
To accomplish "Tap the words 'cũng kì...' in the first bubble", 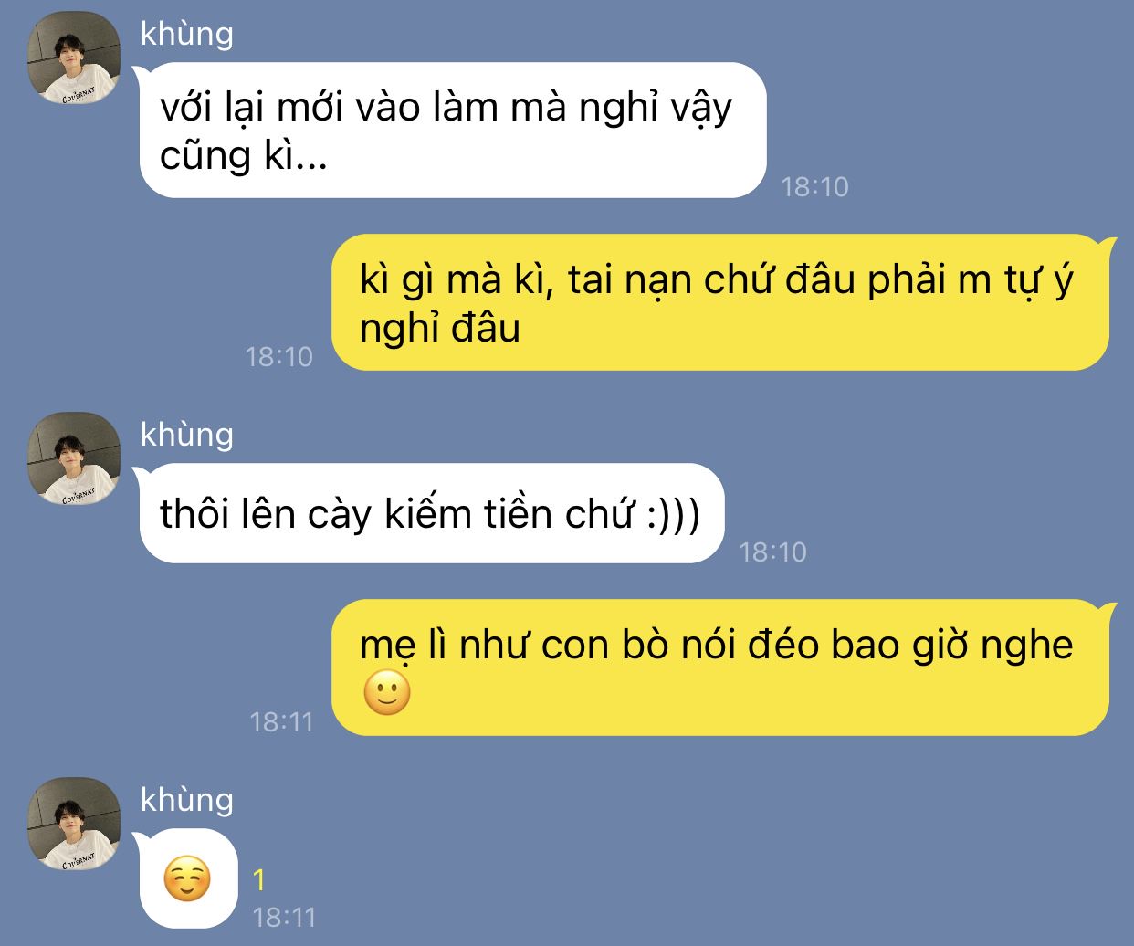I will coord(243,156).
